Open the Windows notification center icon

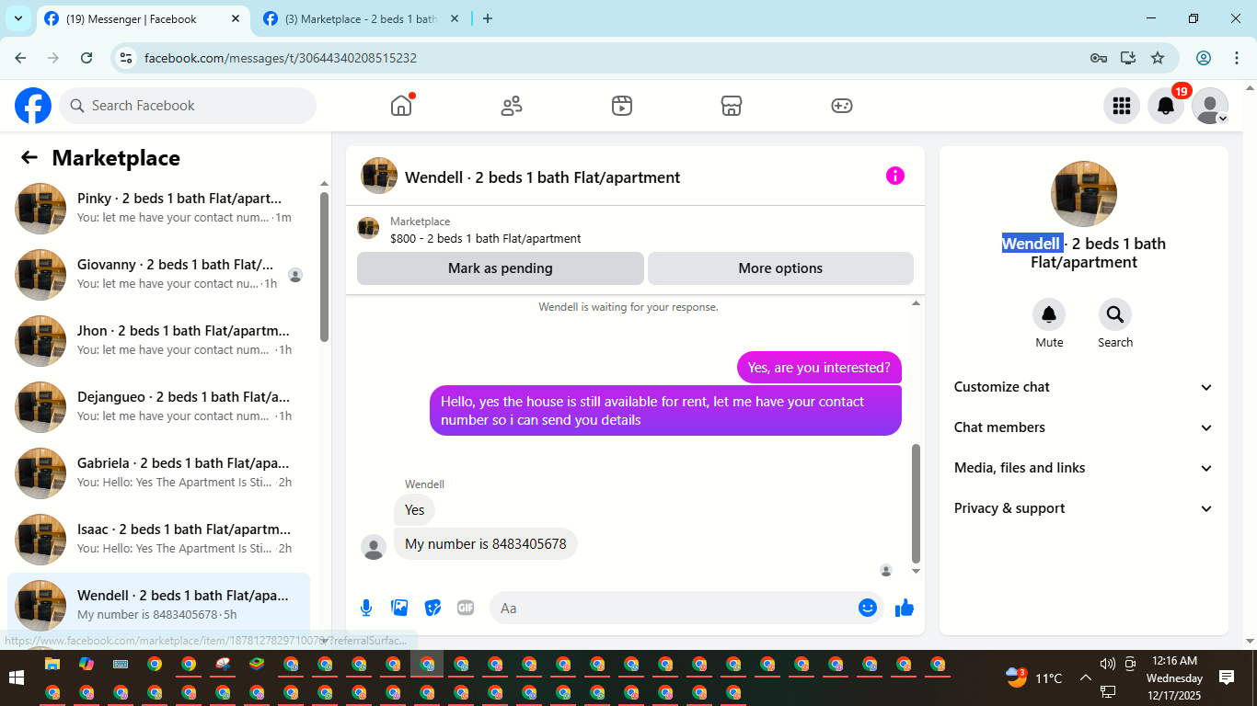[1227, 678]
